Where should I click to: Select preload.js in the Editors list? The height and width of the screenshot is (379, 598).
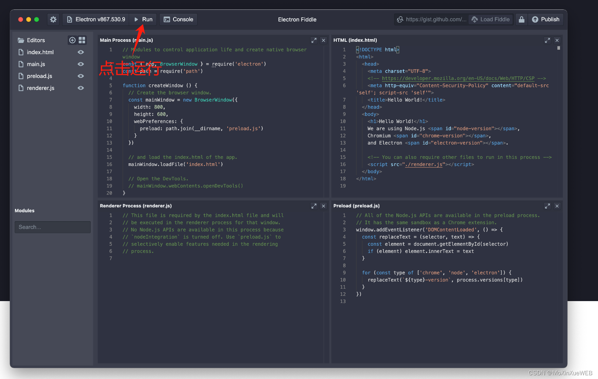coord(40,76)
